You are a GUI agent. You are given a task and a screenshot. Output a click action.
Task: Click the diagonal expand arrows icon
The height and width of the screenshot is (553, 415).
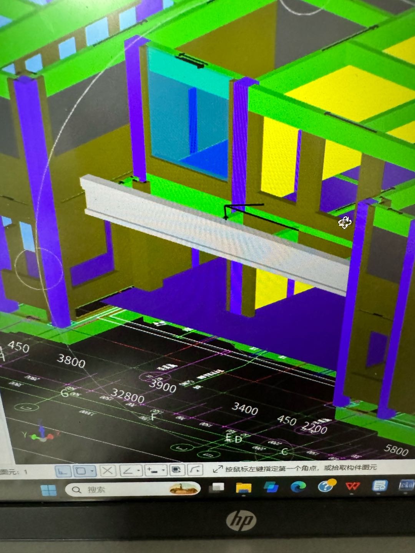[218, 469]
